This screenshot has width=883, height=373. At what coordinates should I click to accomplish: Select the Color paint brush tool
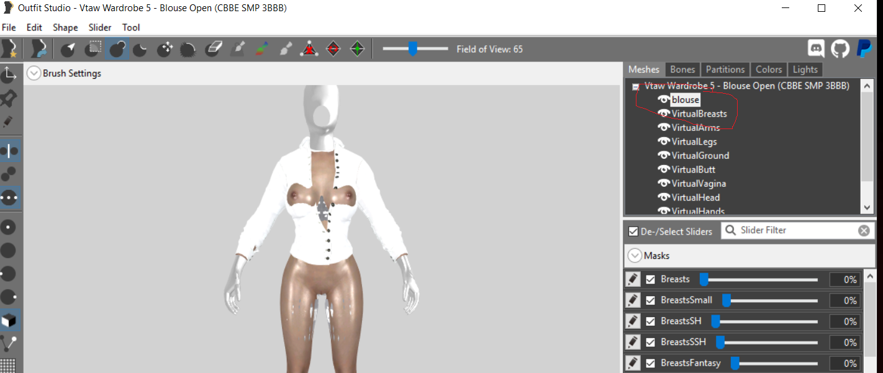pos(261,48)
